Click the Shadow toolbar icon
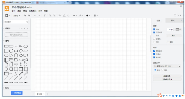 pos(68,15)
